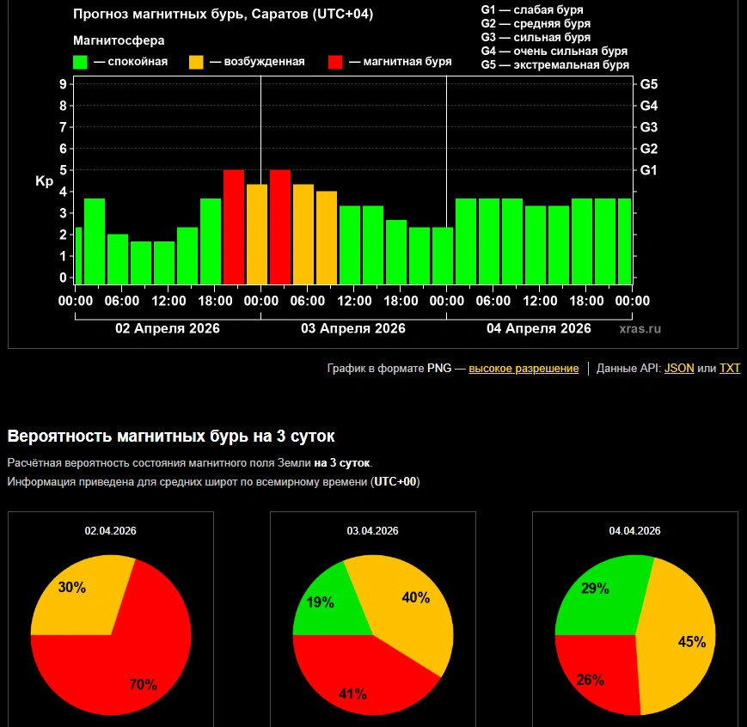Click the orange bar on 02 Апреля
747x727 pixels.
click(256, 234)
